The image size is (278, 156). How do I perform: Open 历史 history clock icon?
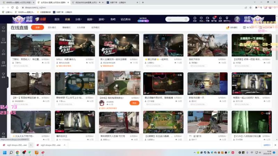[x=195, y=19]
